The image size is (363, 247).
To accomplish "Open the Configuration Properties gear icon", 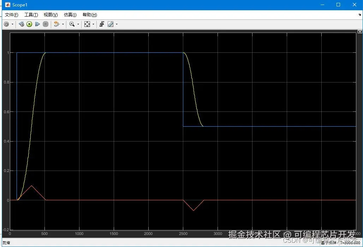I will [x=6, y=24].
